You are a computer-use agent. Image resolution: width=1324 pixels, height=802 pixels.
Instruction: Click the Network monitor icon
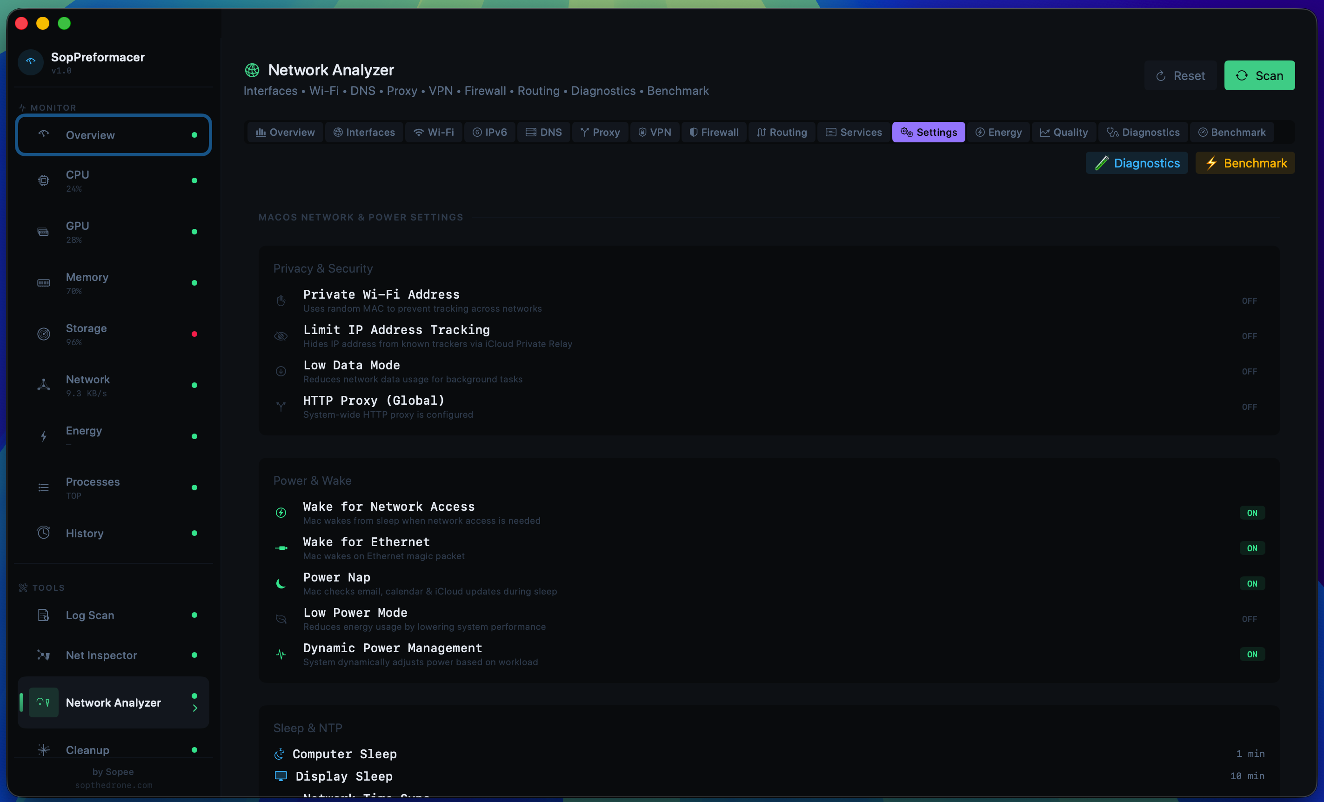(44, 385)
